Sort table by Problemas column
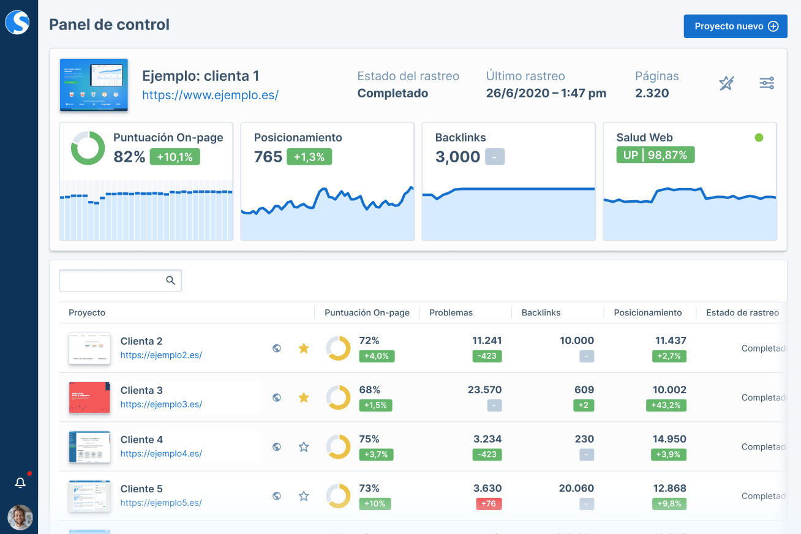The width and height of the screenshot is (801, 534). click(451, 313)
